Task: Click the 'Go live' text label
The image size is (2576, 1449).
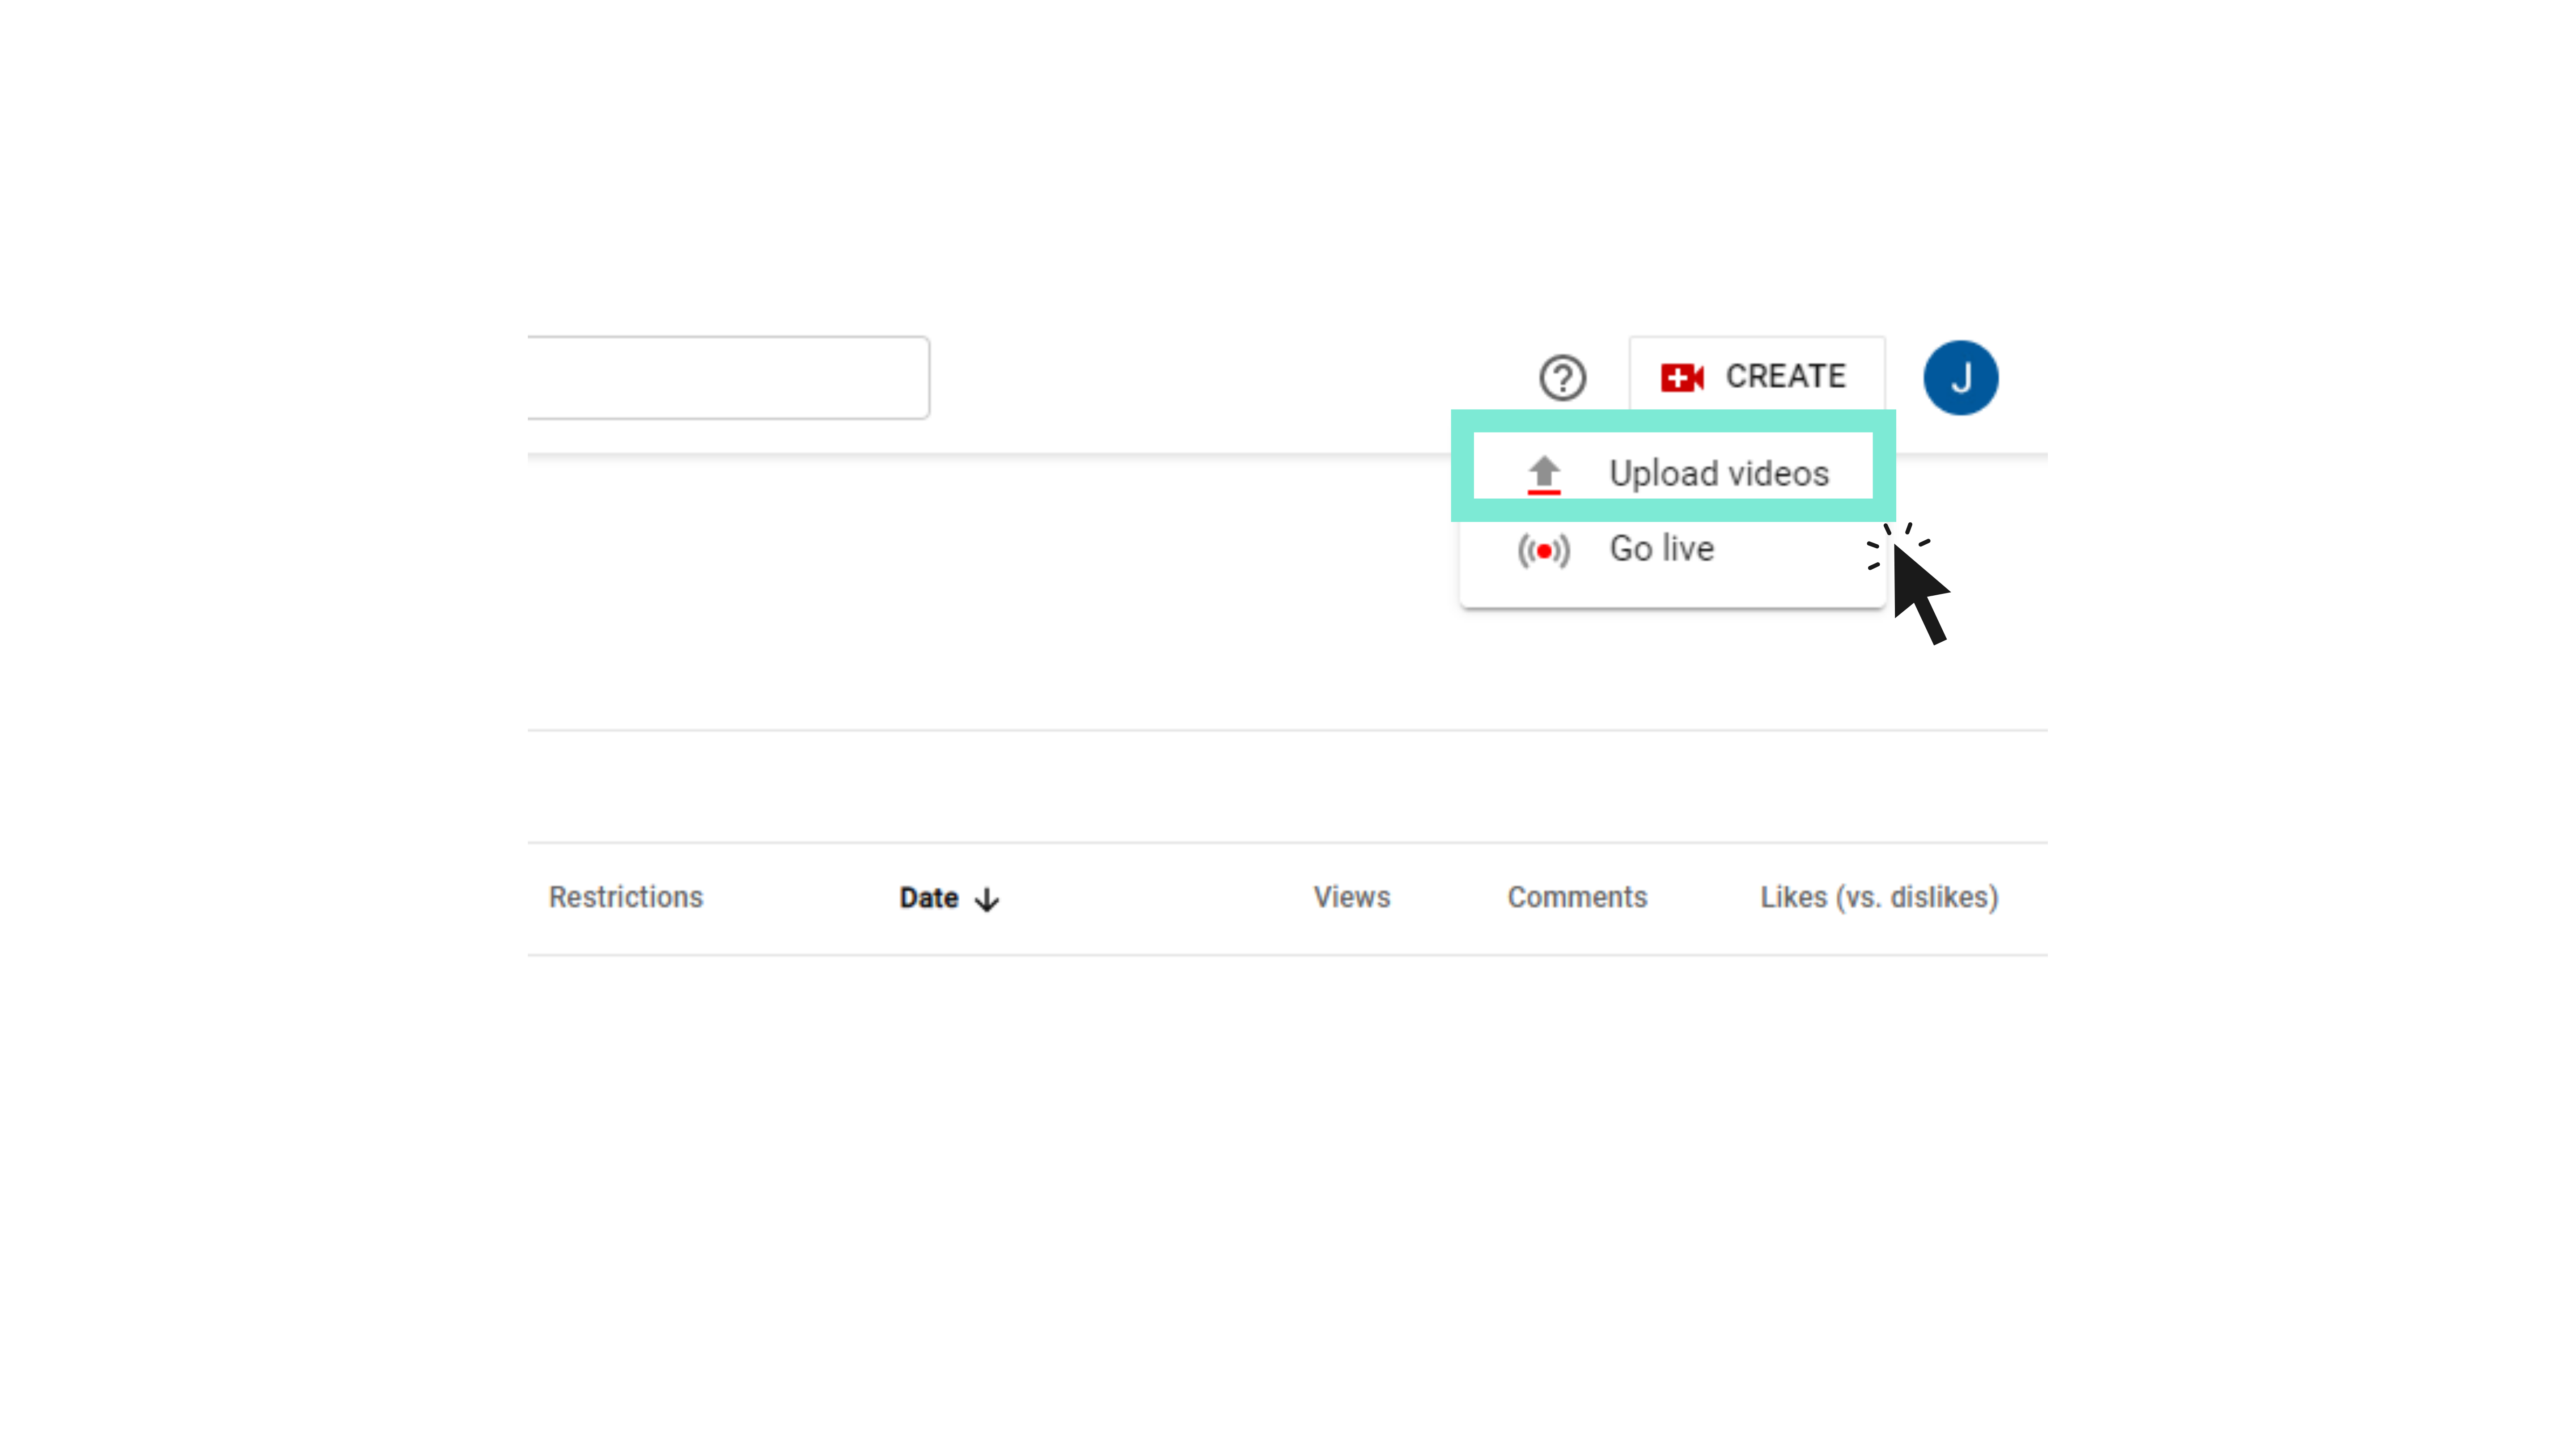Action: [1662, 549]
